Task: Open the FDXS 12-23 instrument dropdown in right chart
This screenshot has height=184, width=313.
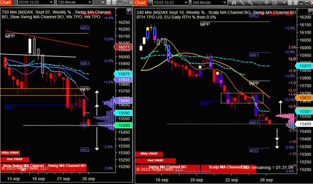Action: click(170, 3)
